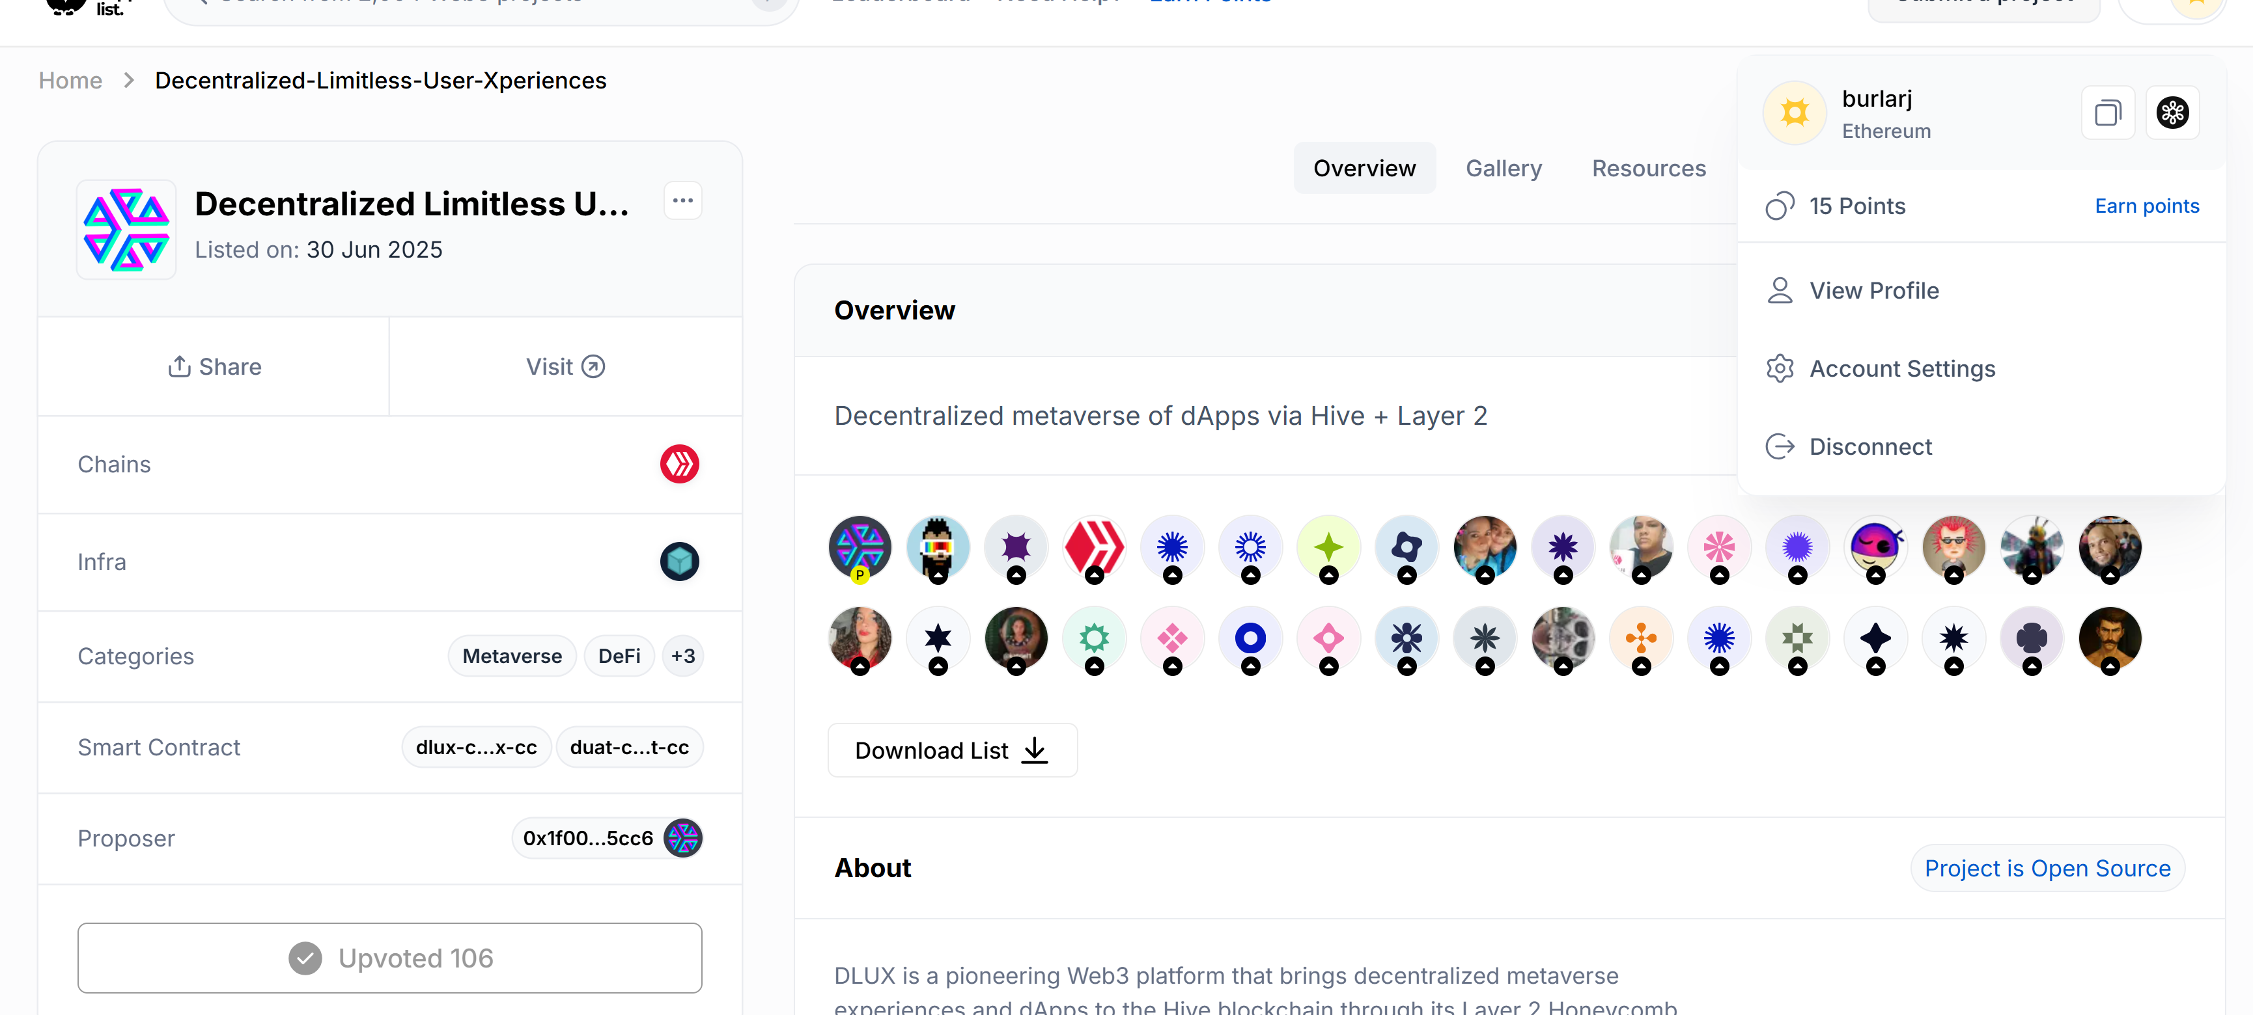Screen dimensions: 2253x1015
Task: Click the red Hive logo upvoter avatar
Action: coord(1094,548)
